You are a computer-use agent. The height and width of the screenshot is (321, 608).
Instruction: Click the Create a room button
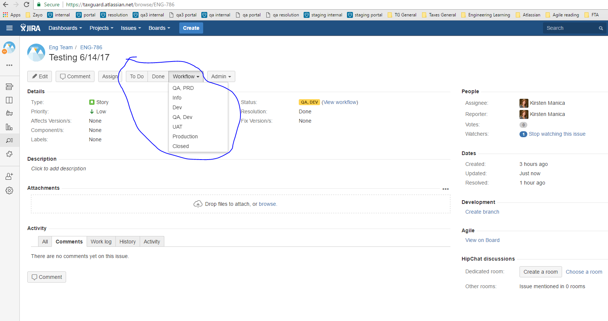click(x=541, y=272)
